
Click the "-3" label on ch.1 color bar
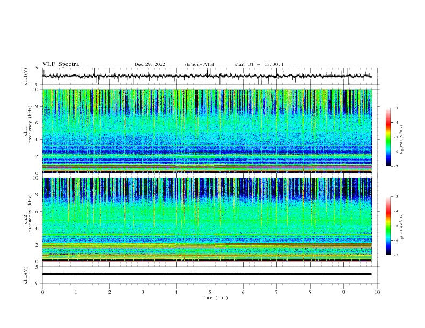tap(395, 108)
